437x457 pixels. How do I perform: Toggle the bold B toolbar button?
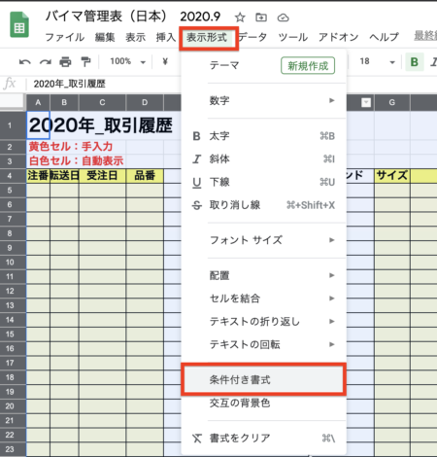tap(415, 62)
